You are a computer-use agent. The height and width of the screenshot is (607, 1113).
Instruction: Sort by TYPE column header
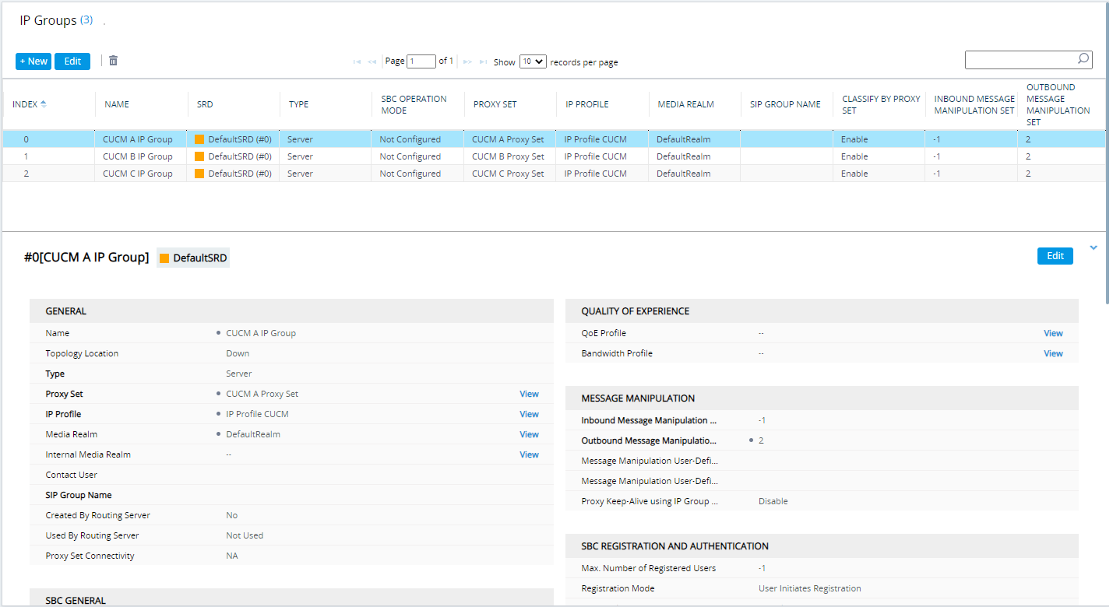pyautogui.click(x=299, y=104)
